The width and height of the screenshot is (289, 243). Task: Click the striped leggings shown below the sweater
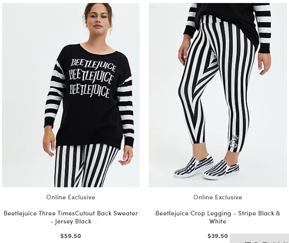(x=86, y=166)
